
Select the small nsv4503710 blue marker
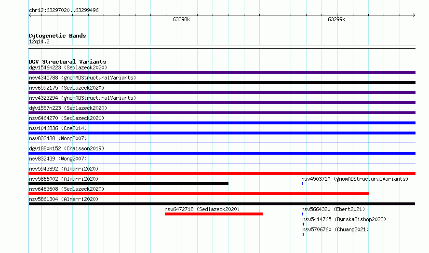[x=302, y=184]
